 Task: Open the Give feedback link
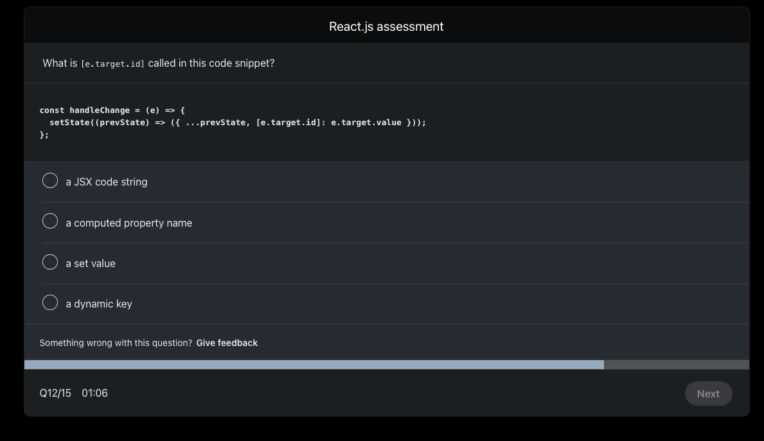(x=227, y=343)
